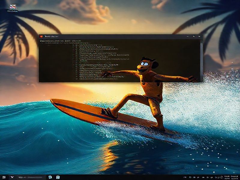This screenshot has height=180, width=240.
Task: Open the Start menu
Action: pyautogui.click(x=4, y=177)
